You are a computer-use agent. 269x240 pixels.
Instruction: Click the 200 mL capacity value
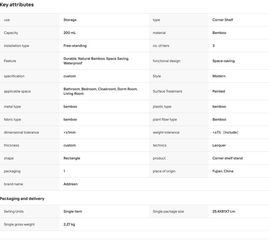69,33
